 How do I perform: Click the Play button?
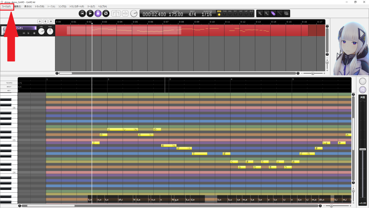[90, 14]
